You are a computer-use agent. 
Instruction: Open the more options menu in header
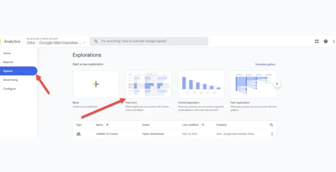point(334,42)
